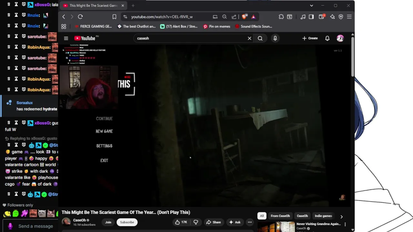Image resolution: width=413 pixels, height=232 pixels.
Task: Open Soraalux's name in redeemed hydrate notice
Action: 25,103
